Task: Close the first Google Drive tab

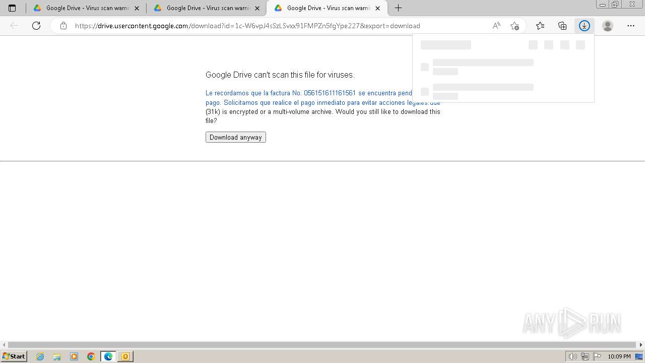Action: (137, 8)
